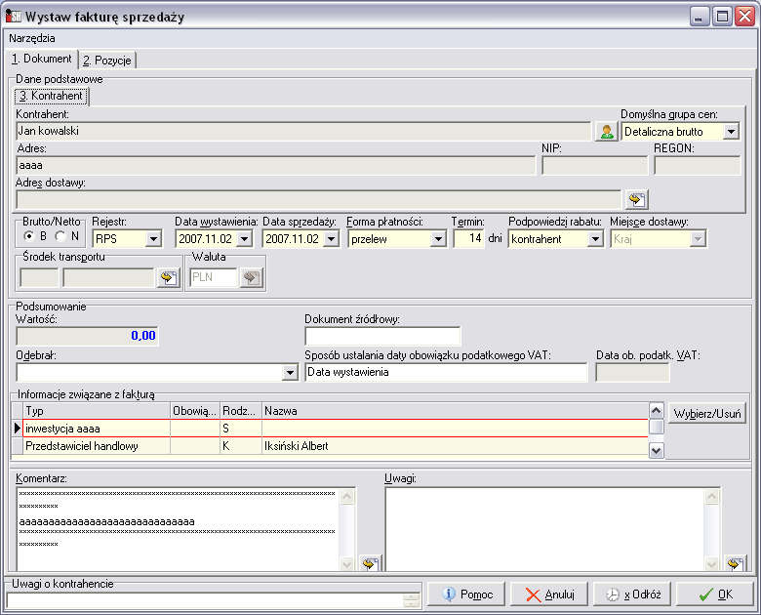Image resolution: width=761 pixels, height=615 pixels.
Task: Select the 3. Kontrahent tab
Action: click(52, 96)
